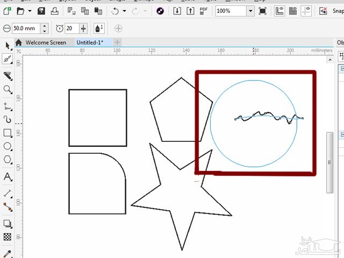Select the Zoom magnifier tool
The width and height of the screenshot is (344, 258).
point(8,89)
